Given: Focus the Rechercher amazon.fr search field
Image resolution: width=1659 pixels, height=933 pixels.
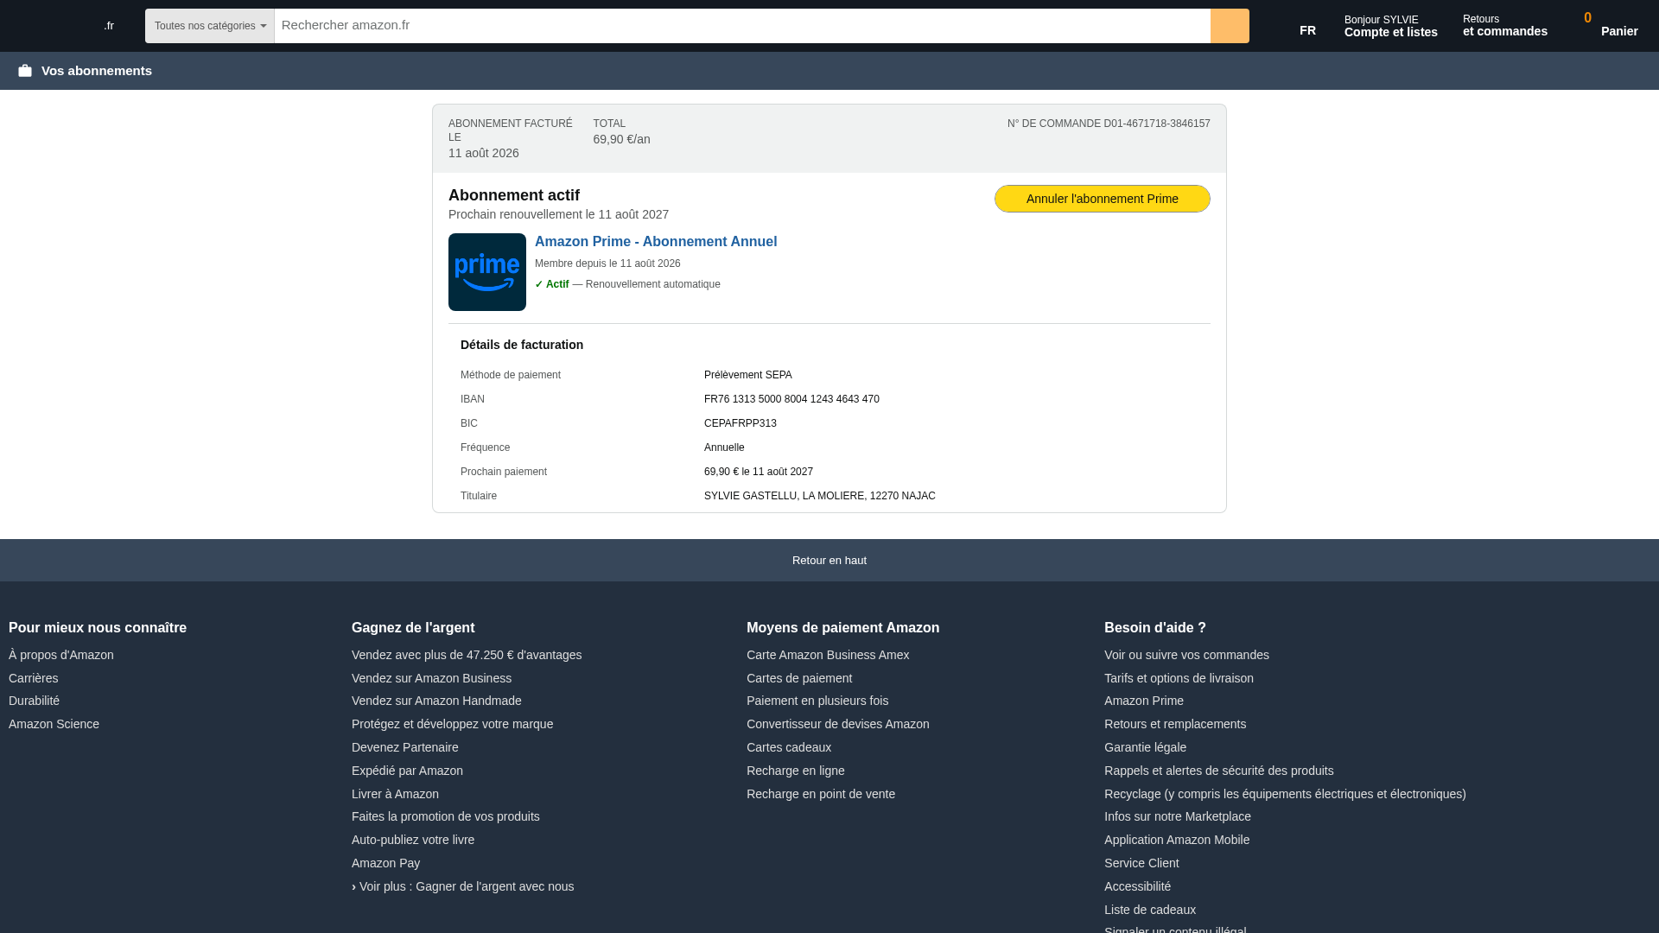Looking at the screenshot, I should (742, 26).
